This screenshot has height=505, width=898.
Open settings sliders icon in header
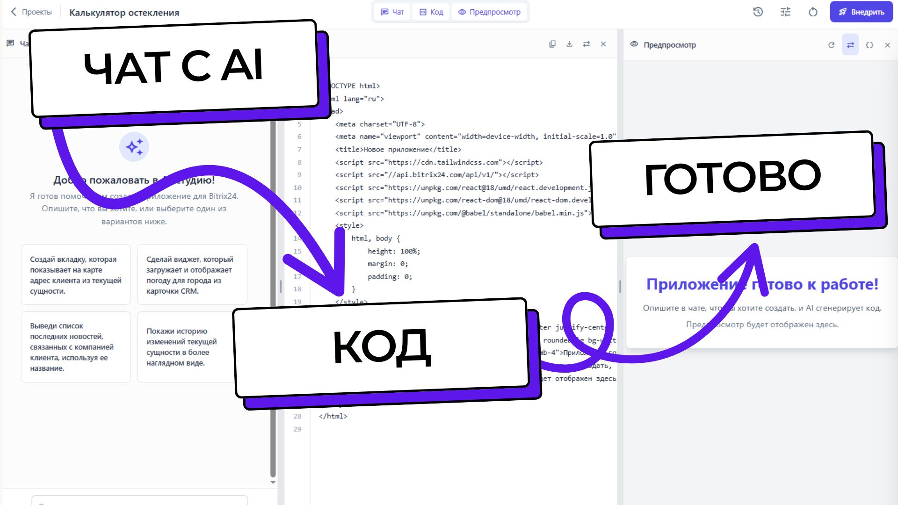785,12
